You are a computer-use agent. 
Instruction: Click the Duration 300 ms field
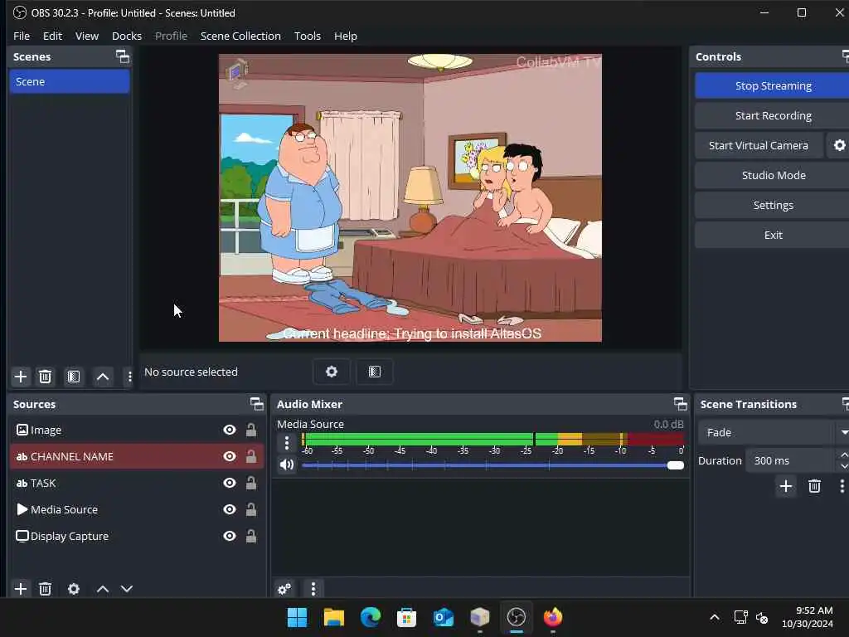792,460
